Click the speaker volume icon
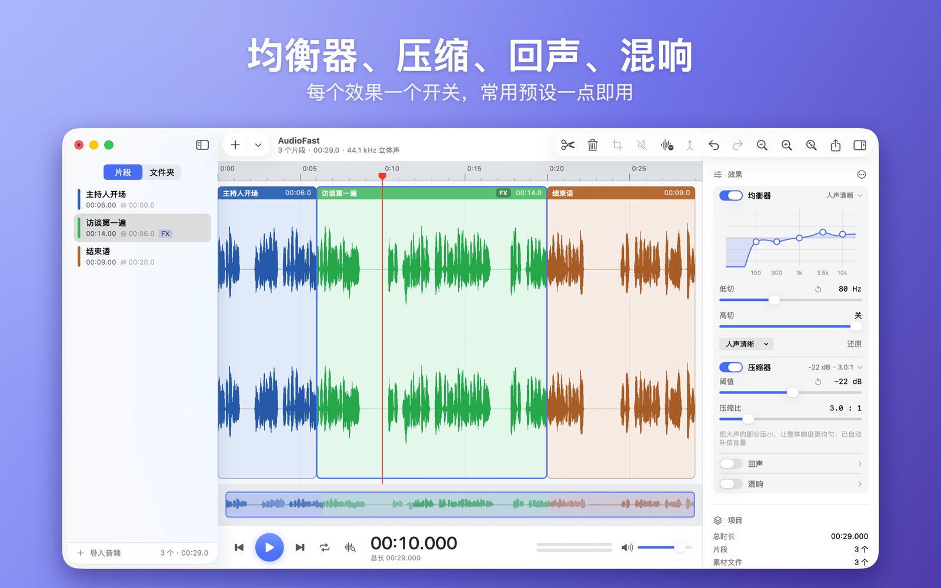 [627, 547]
